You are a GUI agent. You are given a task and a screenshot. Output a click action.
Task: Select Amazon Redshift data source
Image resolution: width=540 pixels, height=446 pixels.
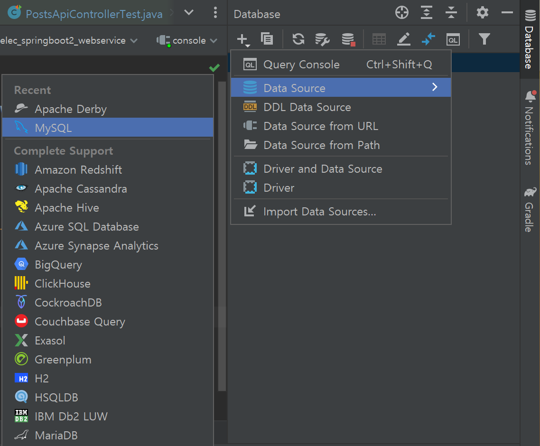108,169
